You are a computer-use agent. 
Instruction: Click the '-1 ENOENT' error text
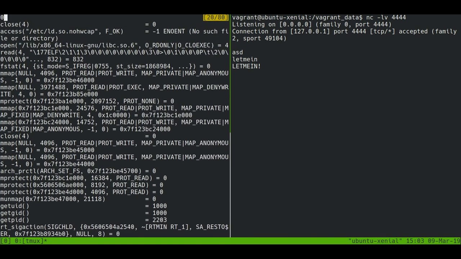tap(169, 31)
